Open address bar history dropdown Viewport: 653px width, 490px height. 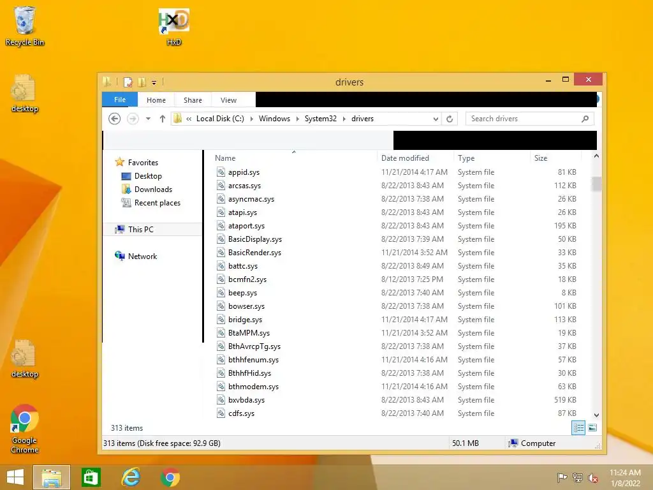click(436, 119)
